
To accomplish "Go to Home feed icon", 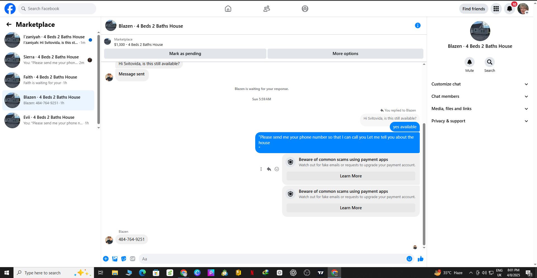I will tap(228, 9).
